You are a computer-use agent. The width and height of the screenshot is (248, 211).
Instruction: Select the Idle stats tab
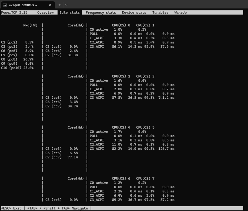click(x=70, y=12)
